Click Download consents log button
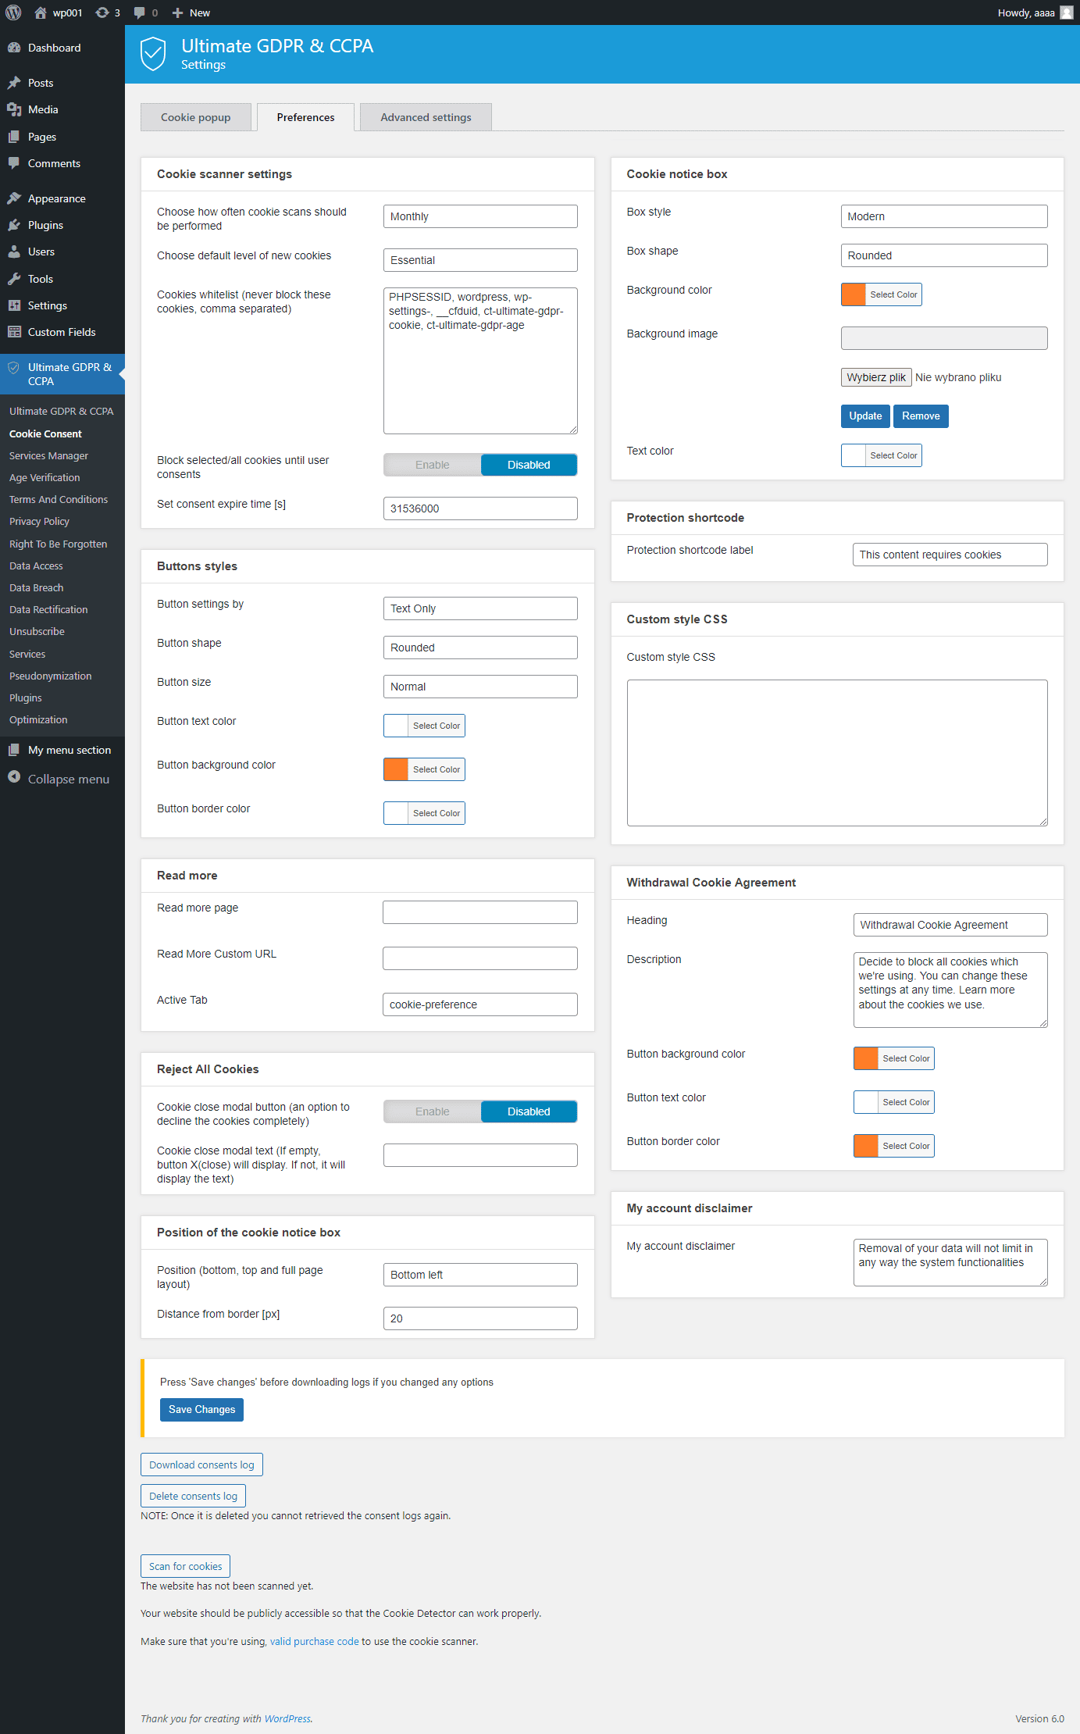The height and width of the screenshot is (1734, 1080). [201, 1465]
